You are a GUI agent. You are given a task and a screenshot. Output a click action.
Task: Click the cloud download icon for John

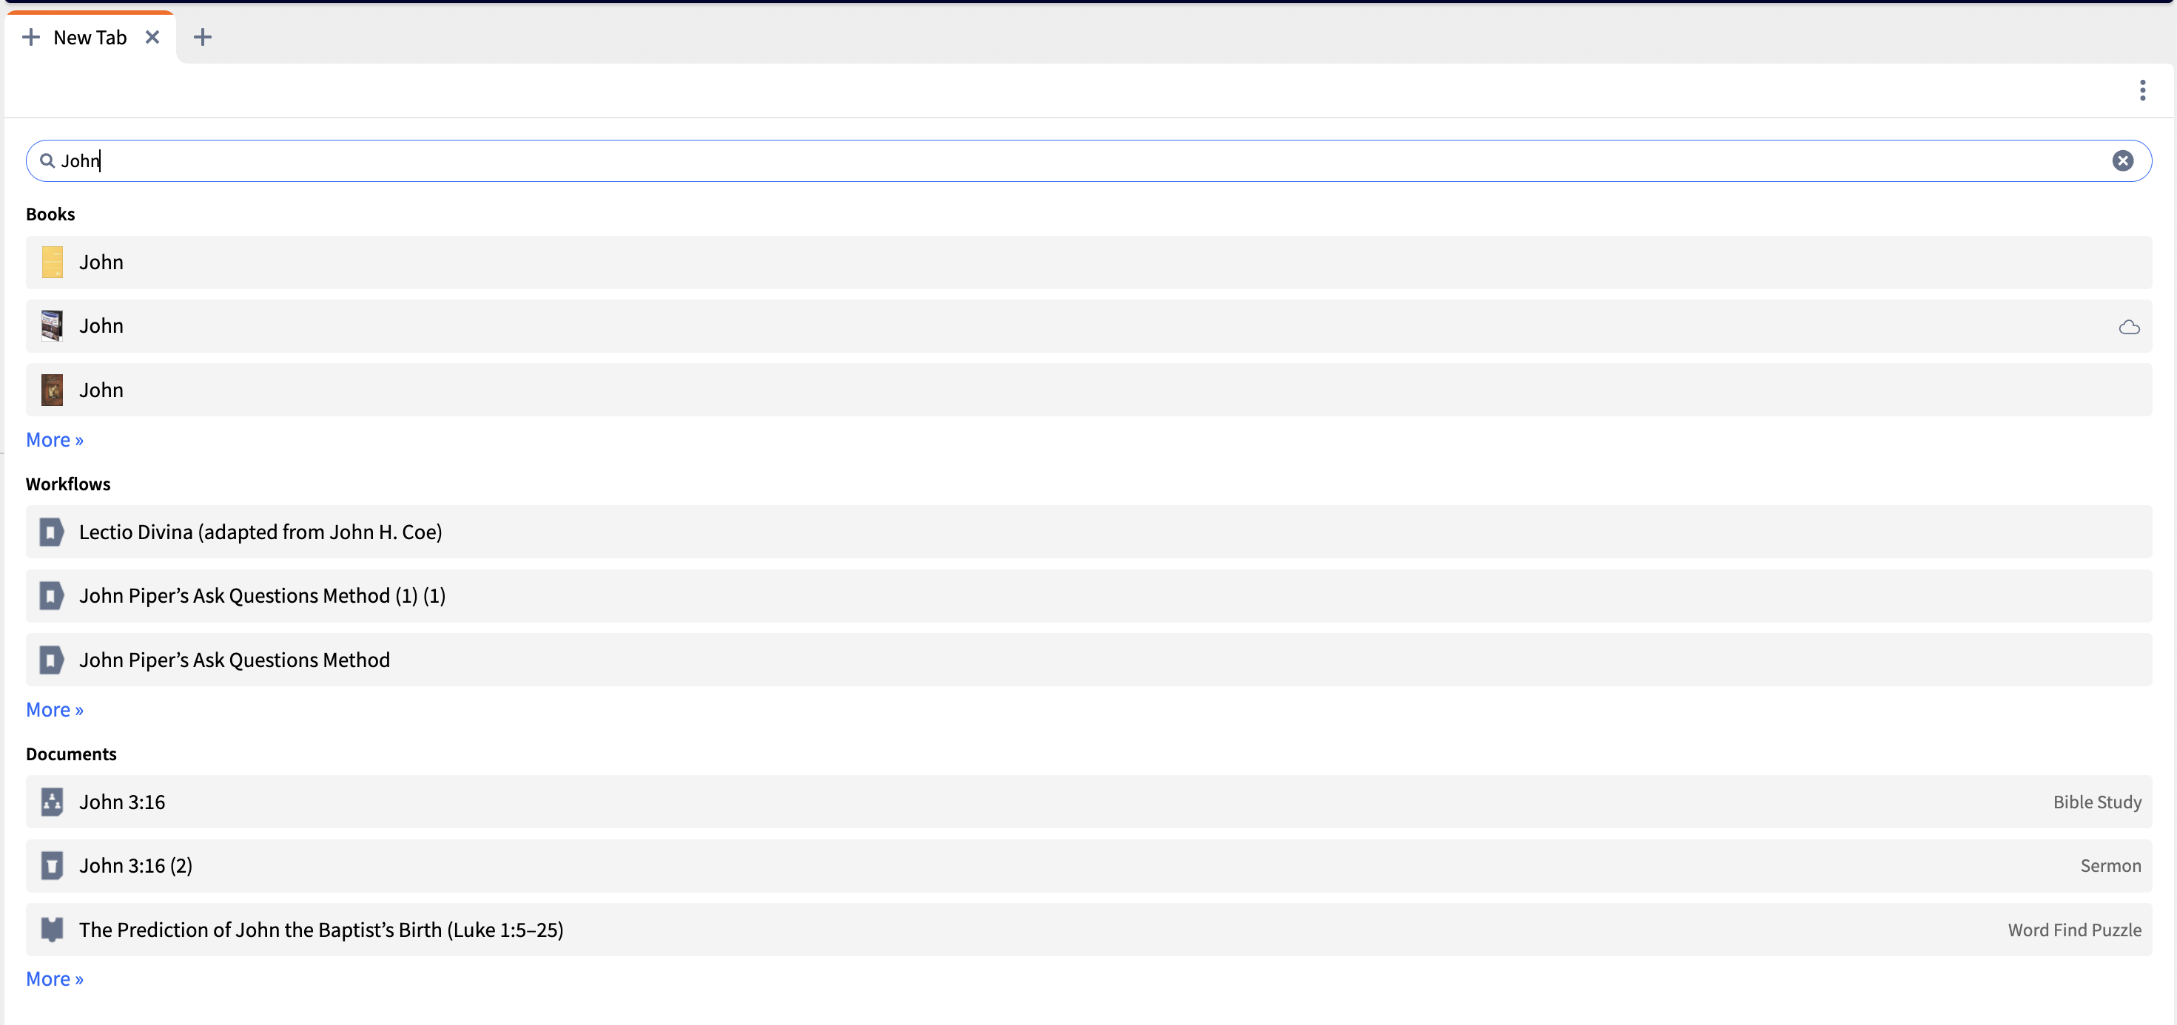[2129, 327]
